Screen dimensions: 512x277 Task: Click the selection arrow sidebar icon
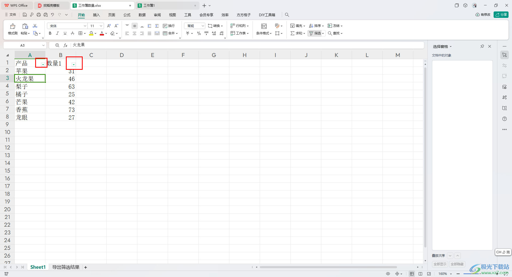pos(505,55)
